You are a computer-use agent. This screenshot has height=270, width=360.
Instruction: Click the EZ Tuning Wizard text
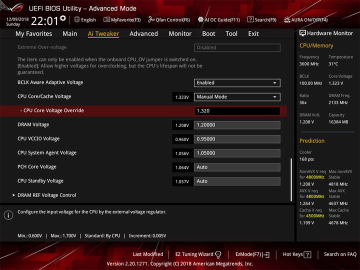coord(194,254)
